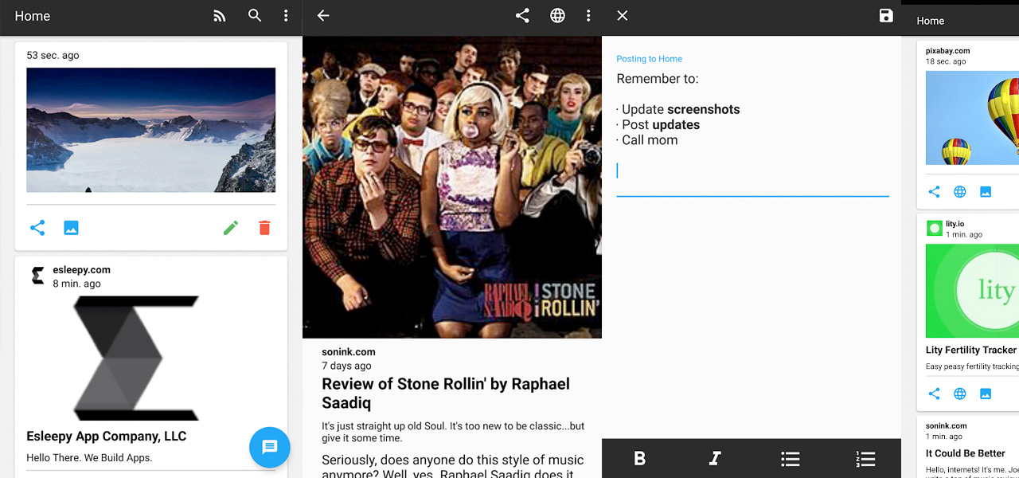Toggle italic formatting in the editor
The width and height of the screenshot is (1019, 478).
pos(714,458)
